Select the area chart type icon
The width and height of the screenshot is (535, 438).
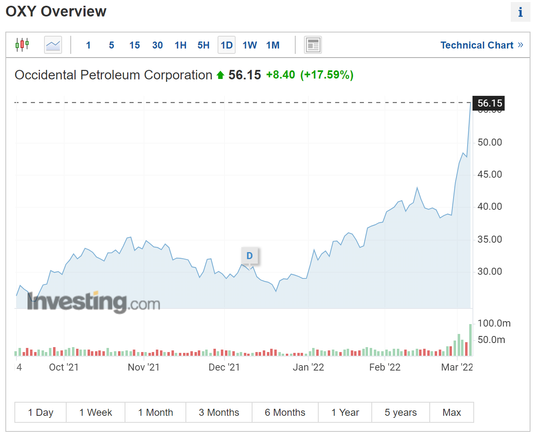(x=53, y=45)
